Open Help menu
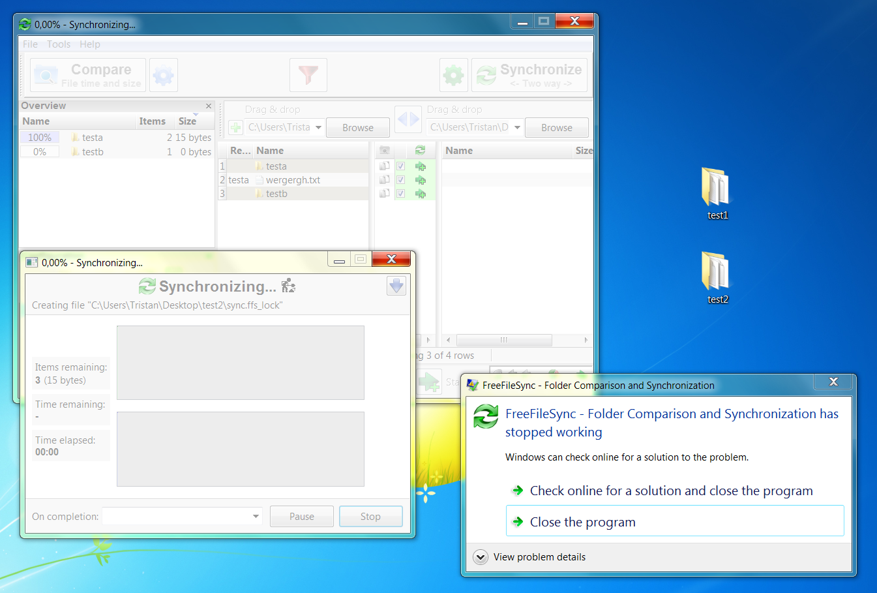 pyautogui.click(x=90, y=44)
